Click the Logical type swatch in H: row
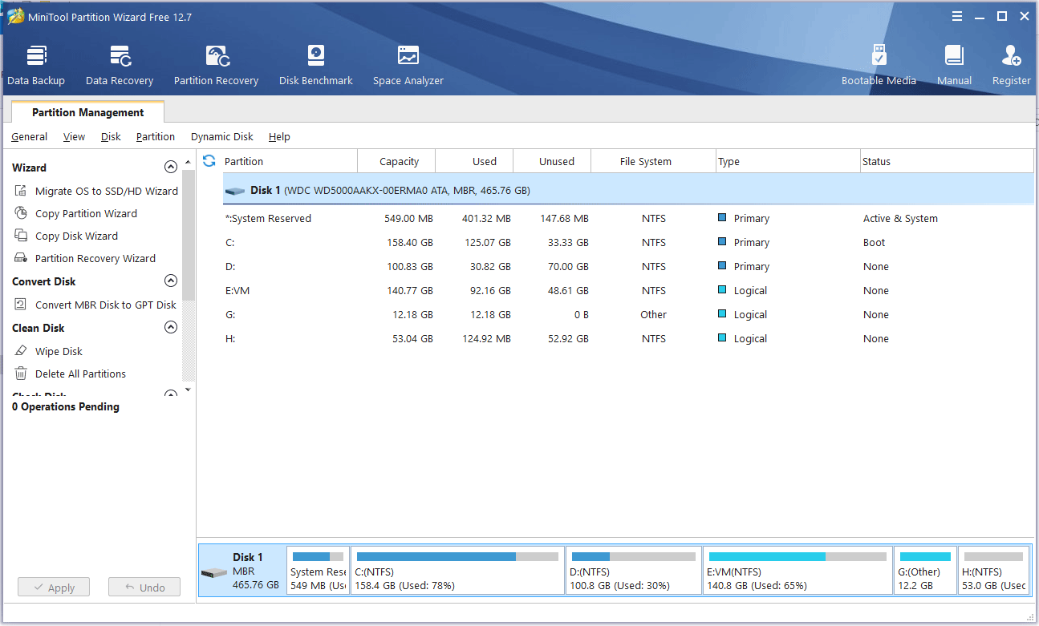Screen dimensions: 1039x626 [x=722, y=337]
